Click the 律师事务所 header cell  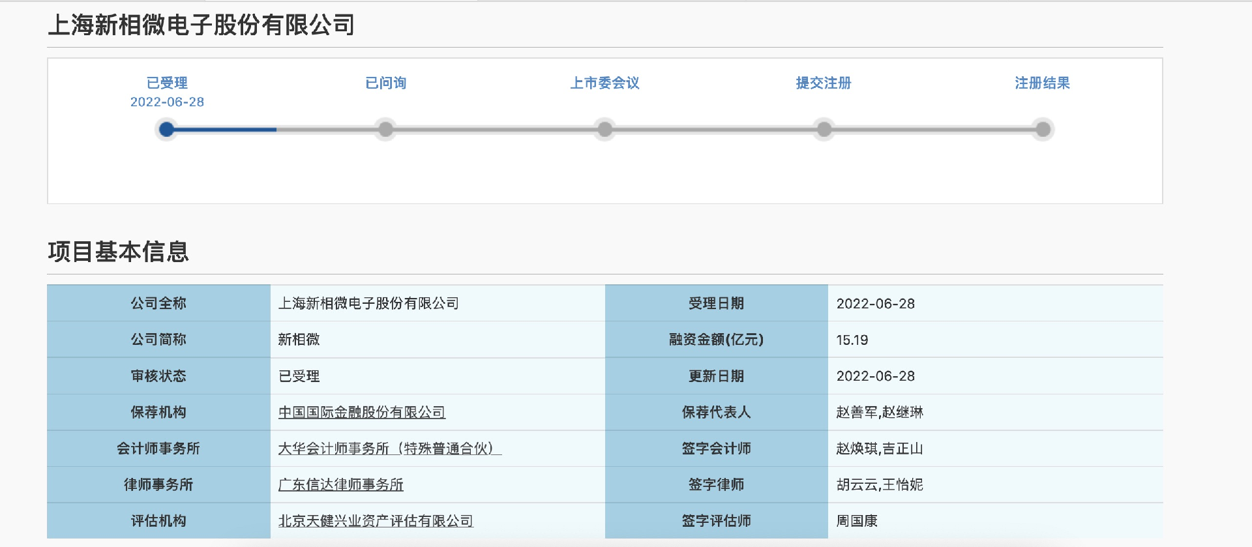(x=158, y=484)
